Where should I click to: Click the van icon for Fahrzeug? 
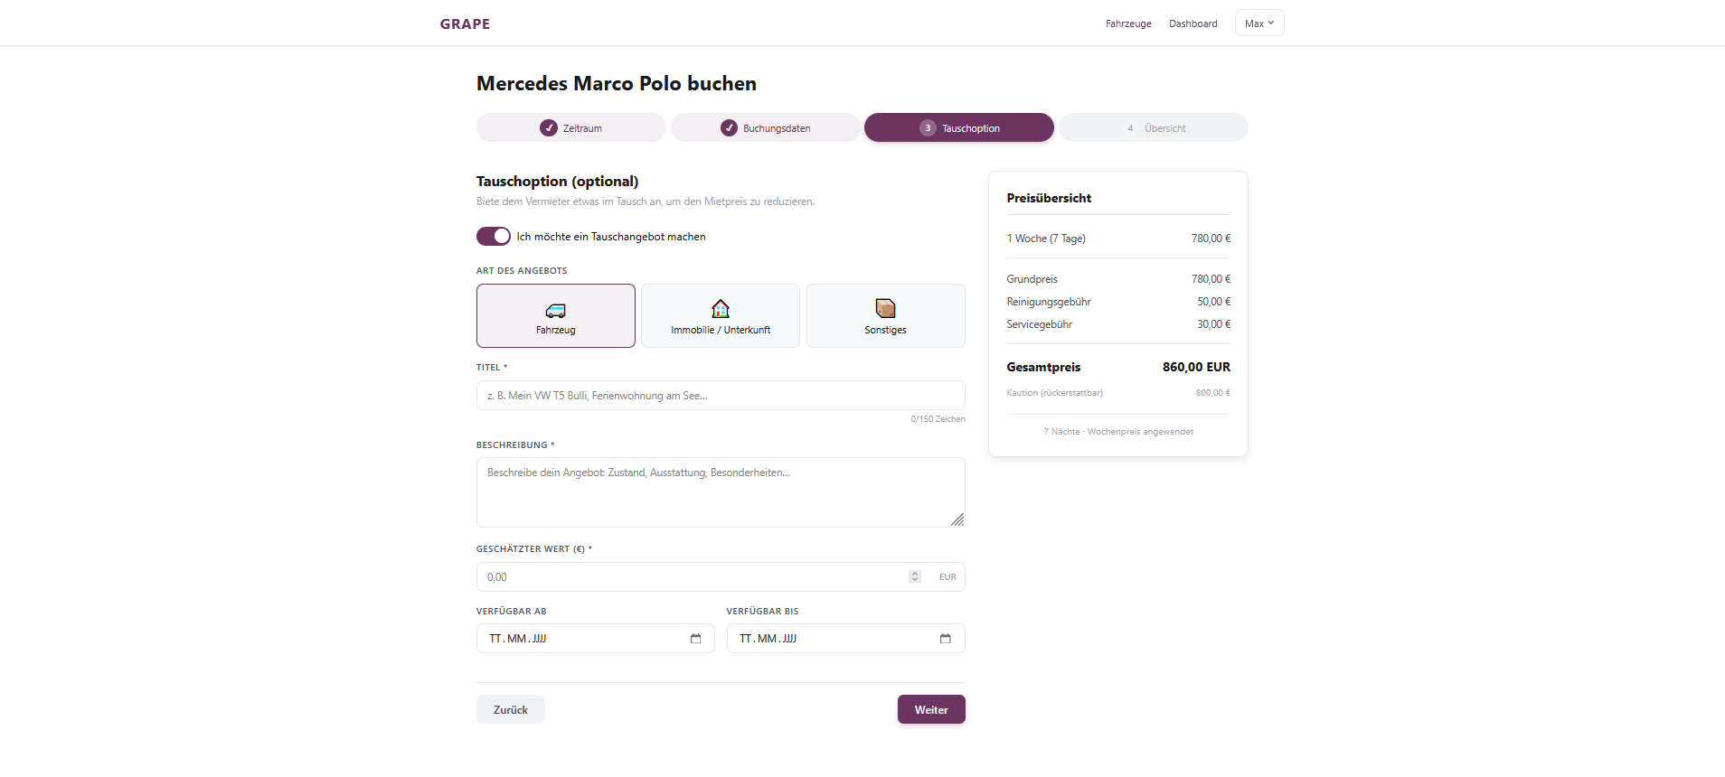(x=556, y=310)
